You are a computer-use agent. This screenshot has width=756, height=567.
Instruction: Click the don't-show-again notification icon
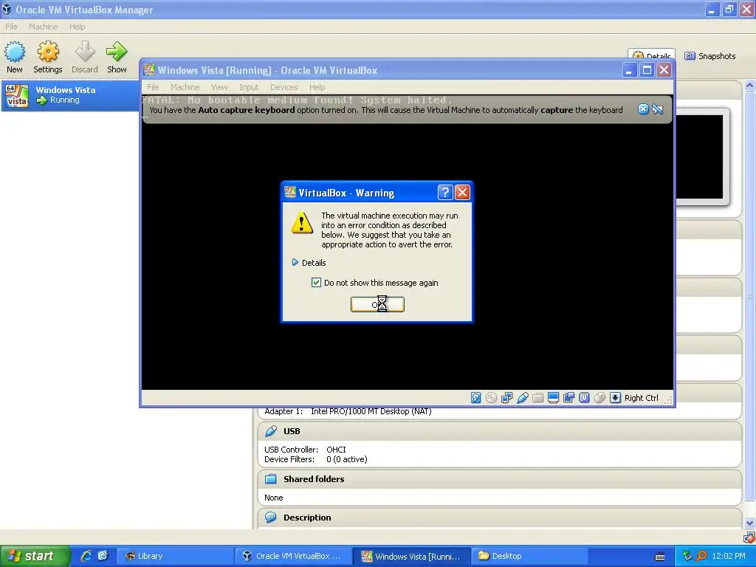pyautogui.click(x=658, y=109)
